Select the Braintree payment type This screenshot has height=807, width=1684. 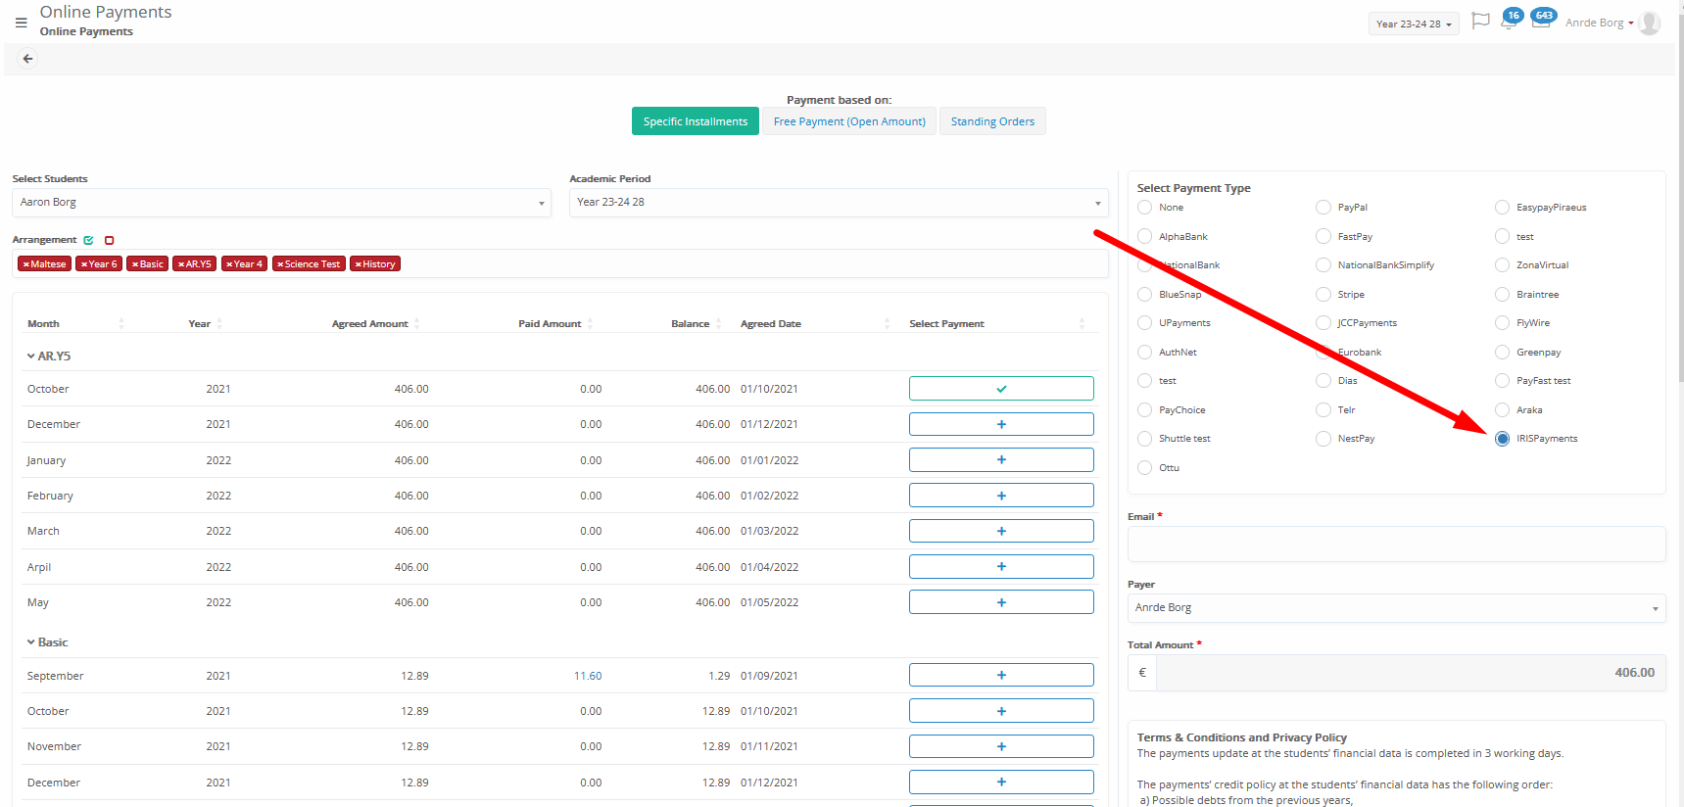pos(1502,295)
